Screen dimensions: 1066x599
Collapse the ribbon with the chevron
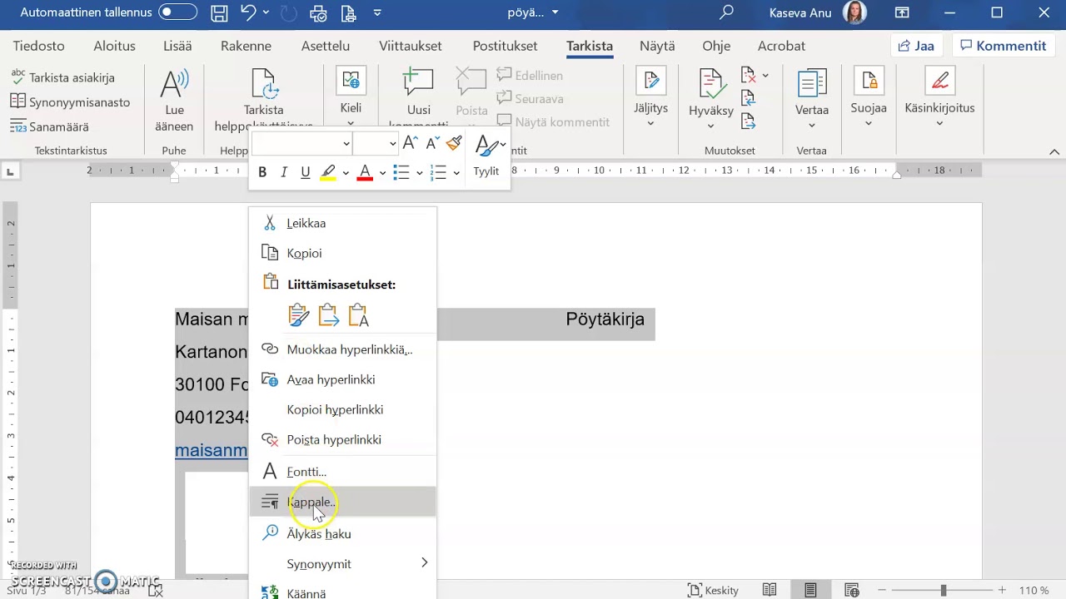click(x=1054, y=151)
